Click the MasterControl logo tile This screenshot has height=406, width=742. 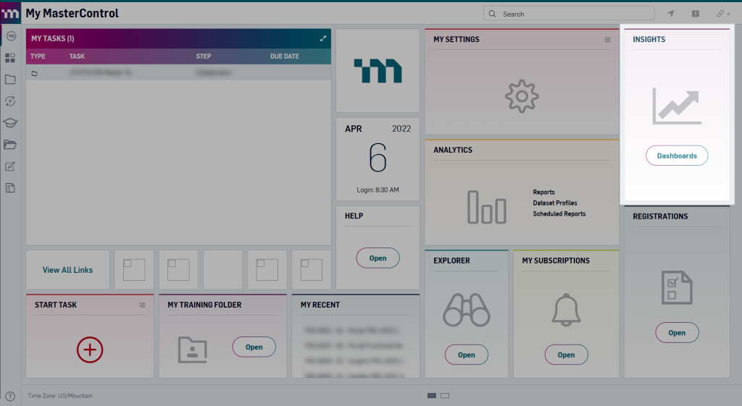coord(378,70)
